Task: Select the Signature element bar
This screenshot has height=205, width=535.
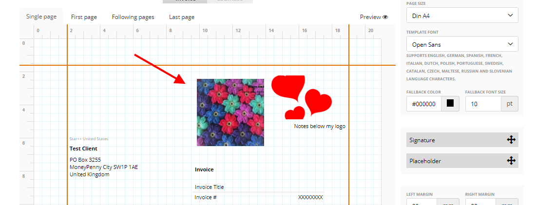Action: pos(462,140)
